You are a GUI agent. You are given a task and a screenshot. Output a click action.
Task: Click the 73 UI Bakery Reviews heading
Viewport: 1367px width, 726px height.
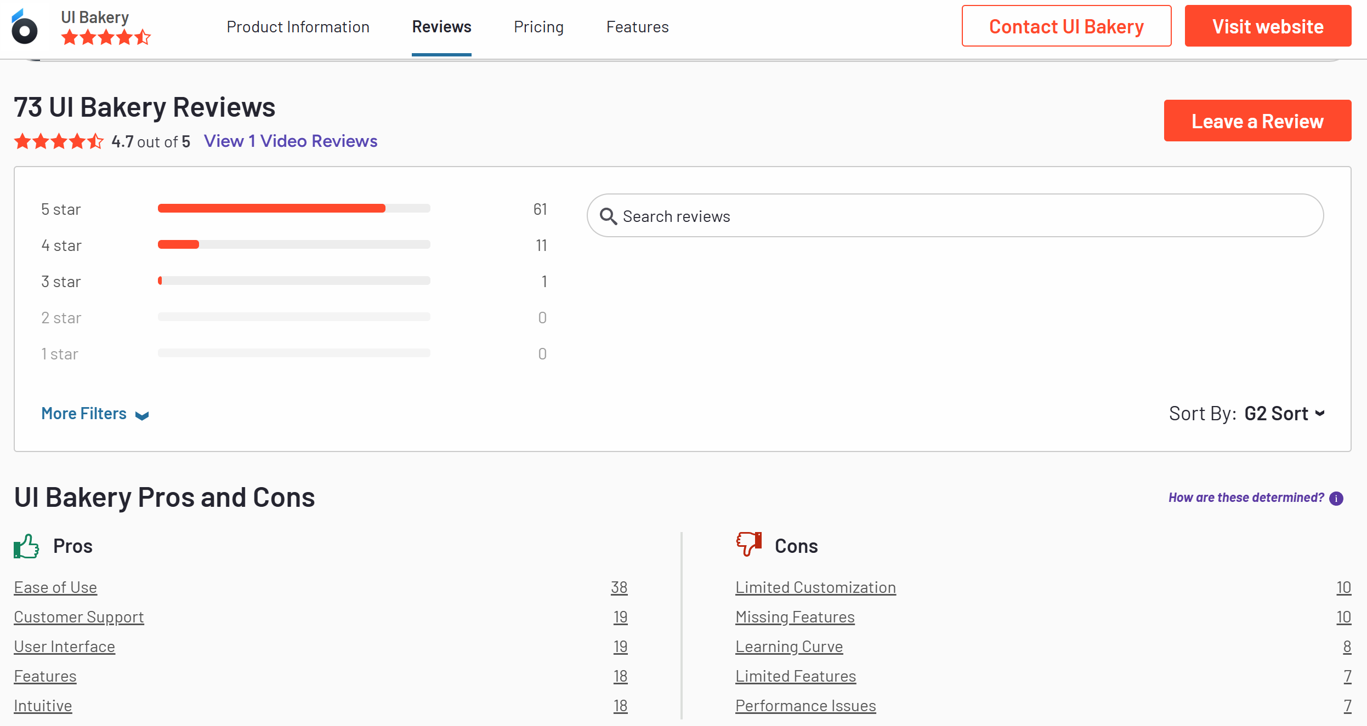[x=145, y=107]
